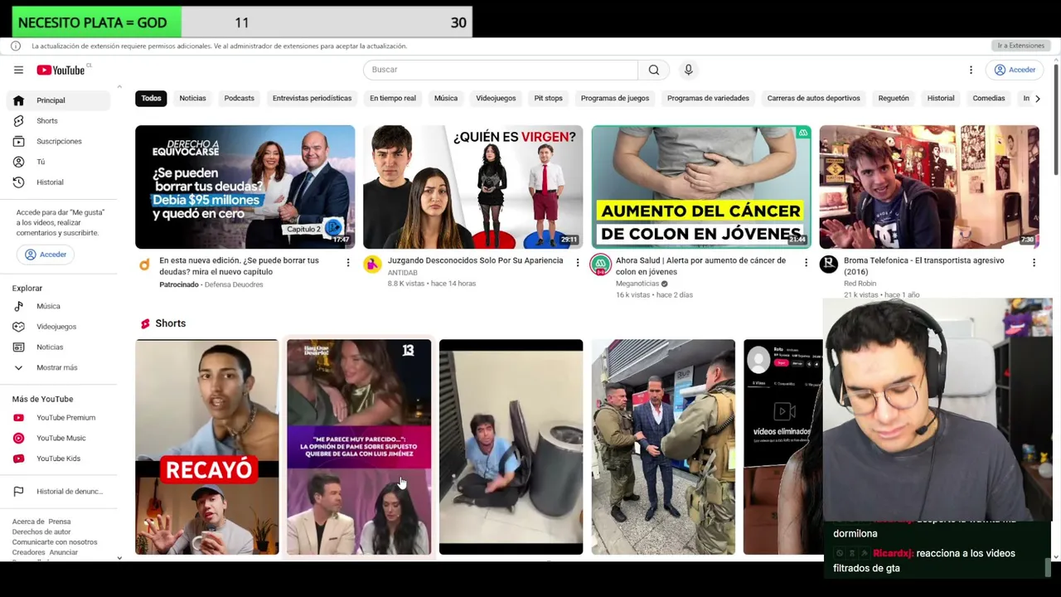Select the Todos filter chip
The height and width of the screenshot is (597, 1061).
click(151, 99)
